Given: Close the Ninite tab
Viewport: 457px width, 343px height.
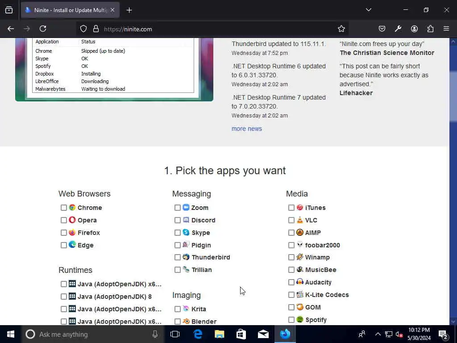Looking at the screenshot, I should coord(112,10).
